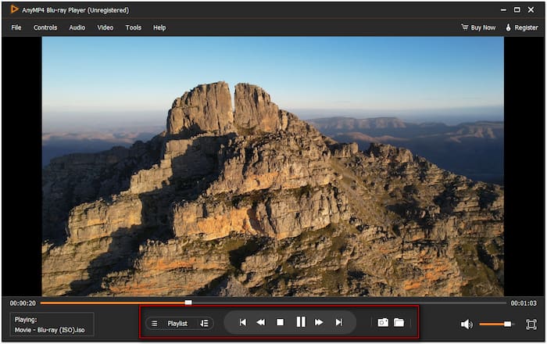547x344 pixels.
Task: Skip to the previous chapter
Action: 243,322
